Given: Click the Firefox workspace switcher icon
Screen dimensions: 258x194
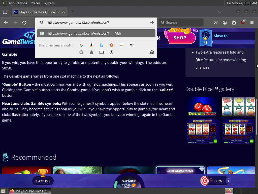Looking at the screenshot, I should (x=229, y=191).
